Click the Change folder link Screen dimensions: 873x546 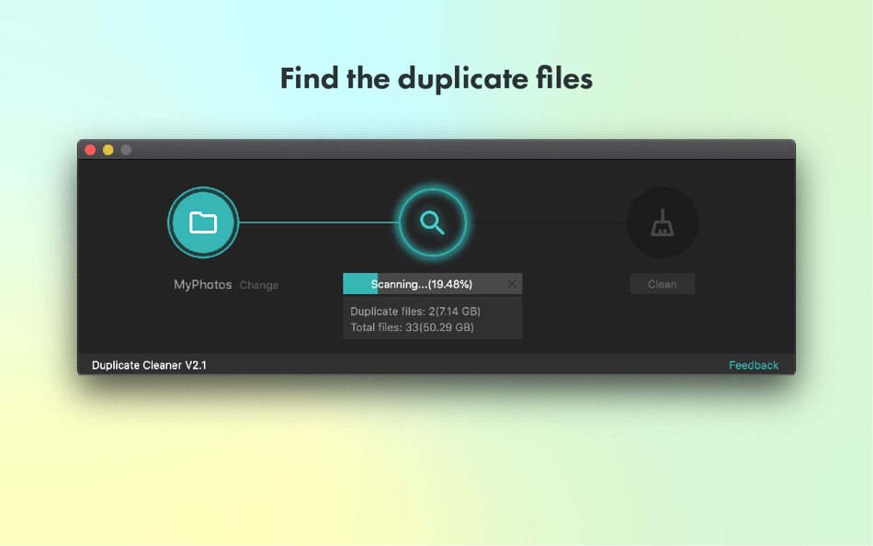pos(259,285)
